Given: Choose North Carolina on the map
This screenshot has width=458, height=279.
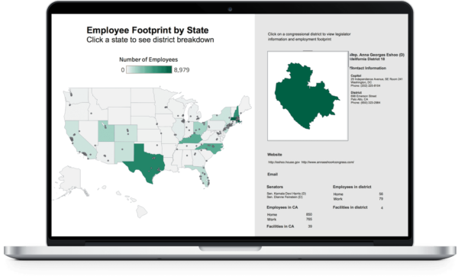Looking at the screenshot, I should coord(211,148).
